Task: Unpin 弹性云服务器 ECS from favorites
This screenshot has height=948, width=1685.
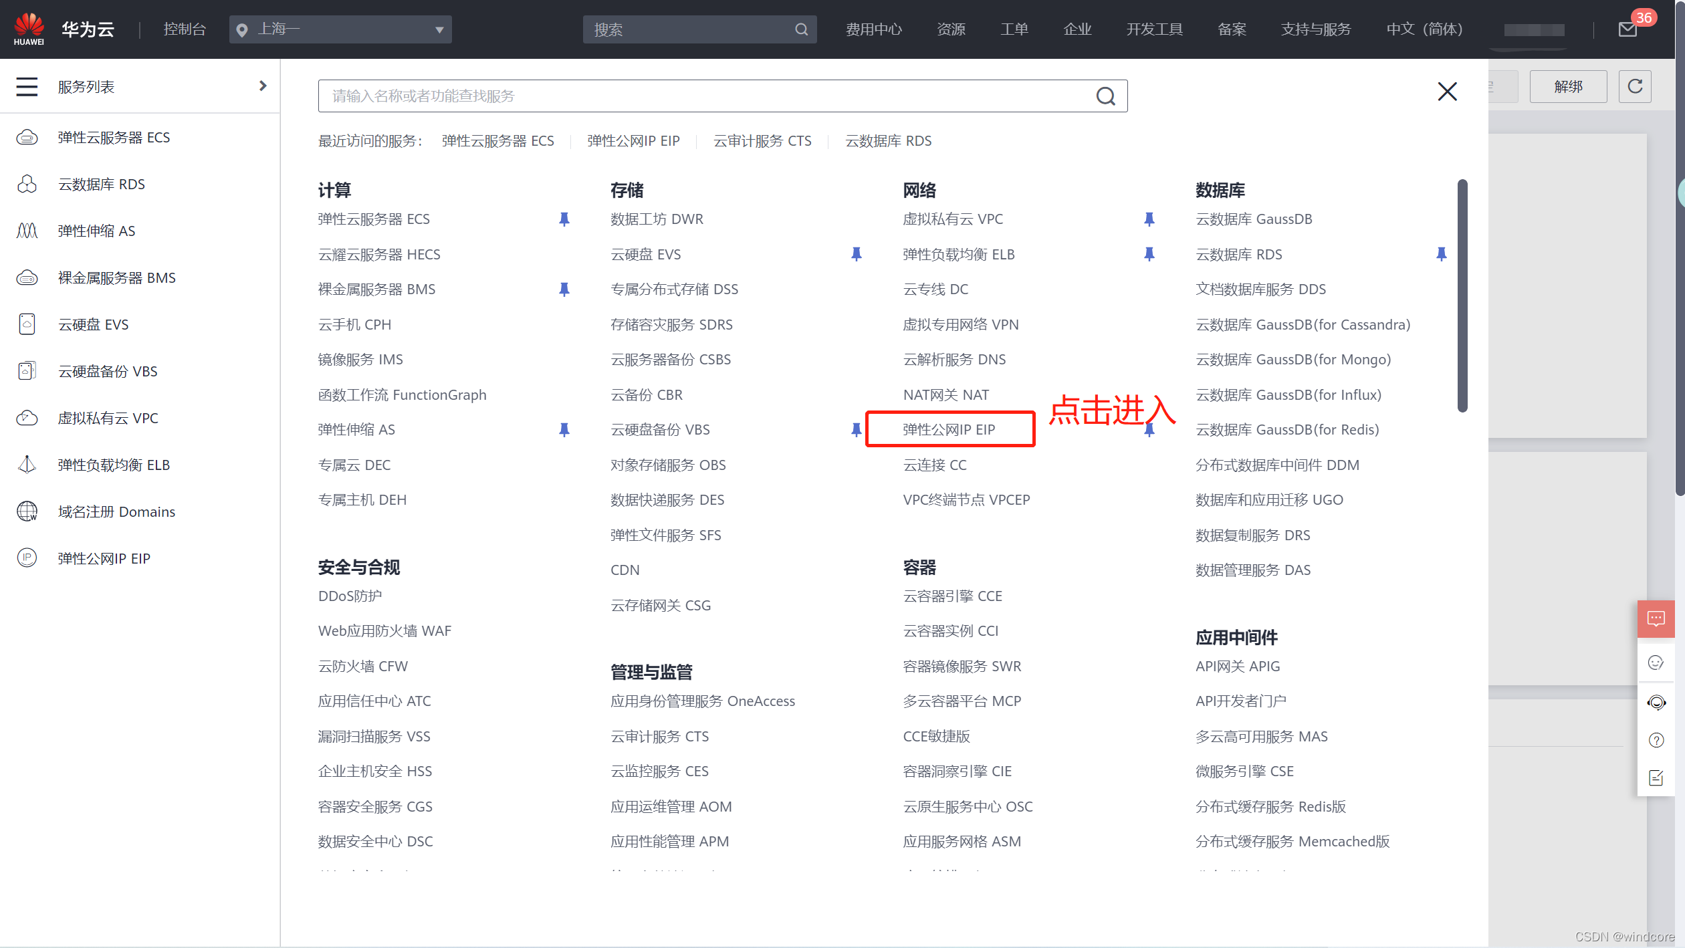Action: point(564,219)
